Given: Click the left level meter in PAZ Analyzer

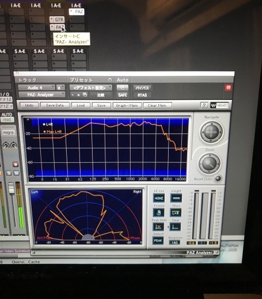Looking at the screenshot, I should click(196, 216).
